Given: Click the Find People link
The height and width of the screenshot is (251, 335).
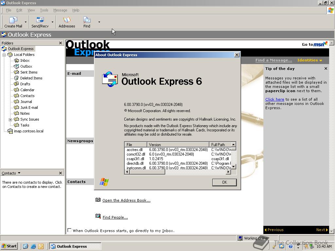Looking at the screenshot, I should 115,217.
